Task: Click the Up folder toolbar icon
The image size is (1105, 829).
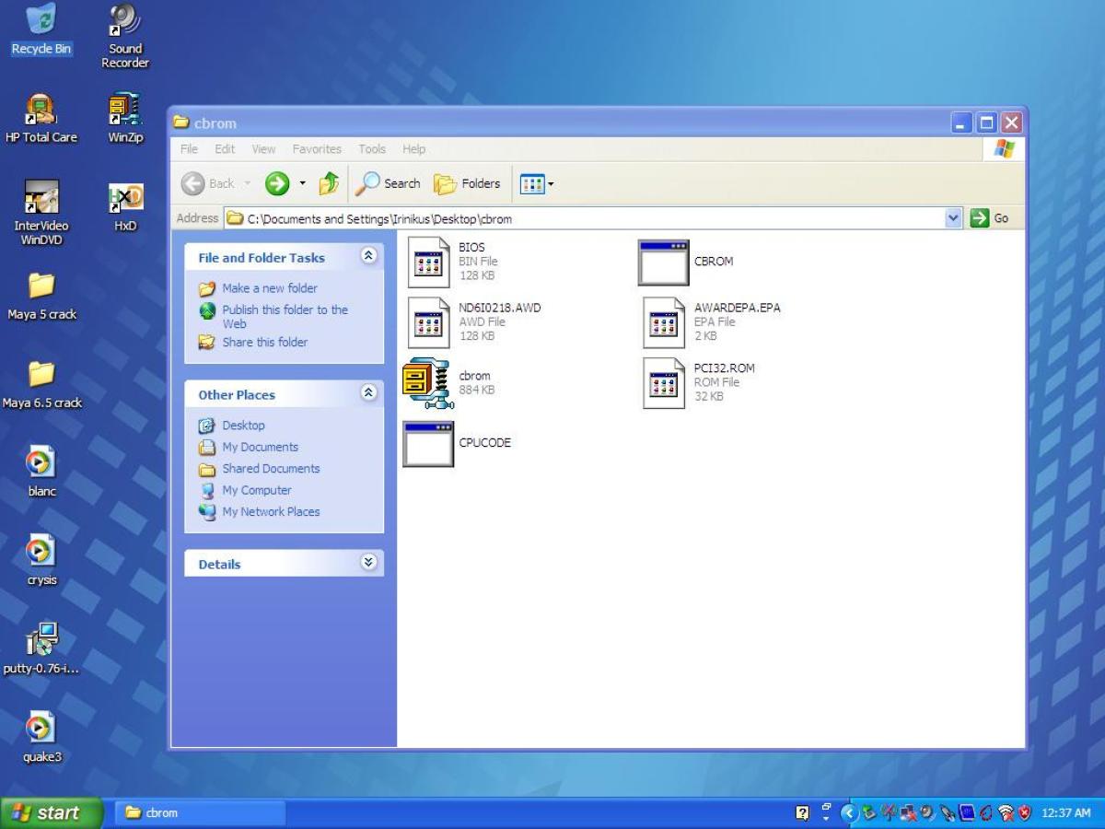Action: pyautogui.click(x=329, y=183)
